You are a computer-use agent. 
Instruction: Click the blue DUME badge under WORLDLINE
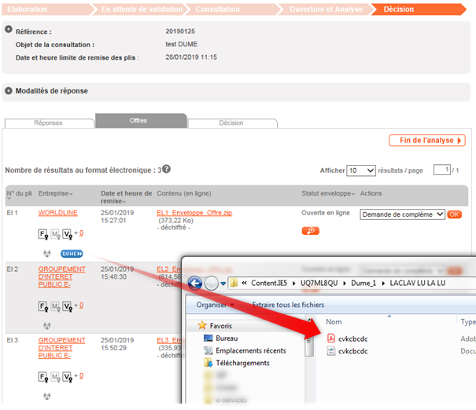pos(72,254)
